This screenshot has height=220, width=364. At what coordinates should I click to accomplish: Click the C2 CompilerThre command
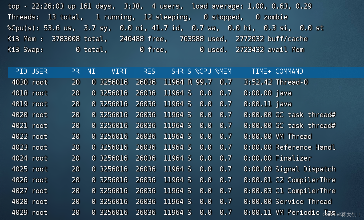tap(305, 180)
